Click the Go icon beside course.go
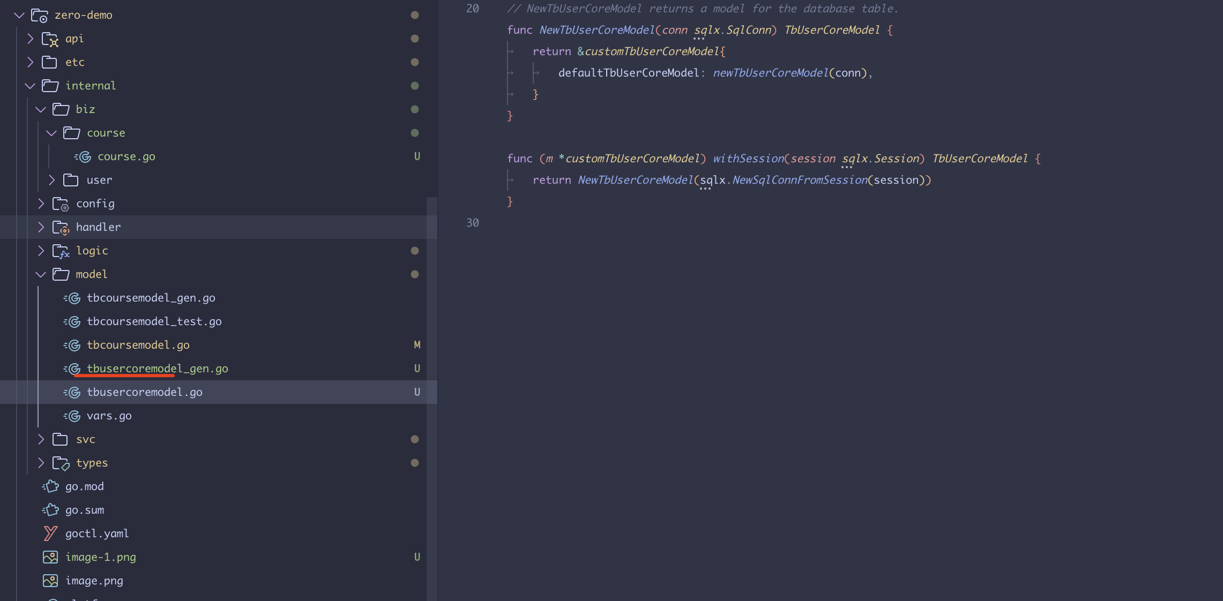 pyautogui.click(x=84, y=156)
